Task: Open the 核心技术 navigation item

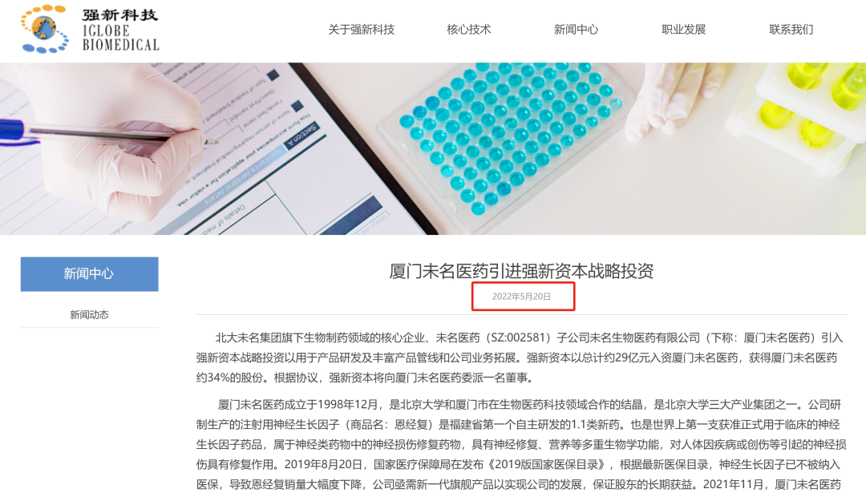Action: pyautogui.click(x=468, y=30)
